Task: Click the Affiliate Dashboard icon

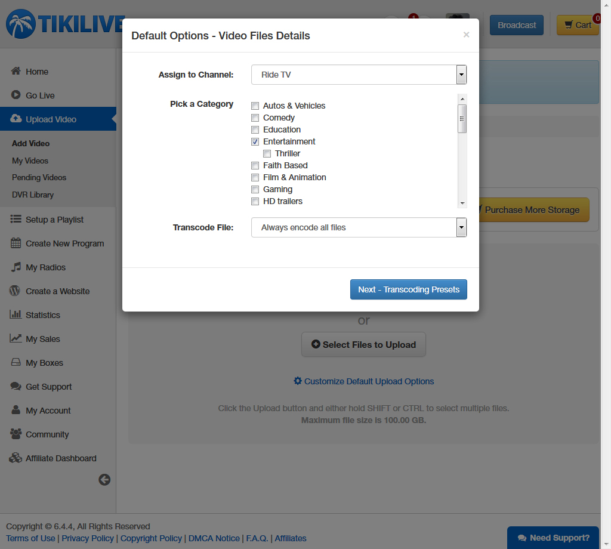Action: coord(16,458)
